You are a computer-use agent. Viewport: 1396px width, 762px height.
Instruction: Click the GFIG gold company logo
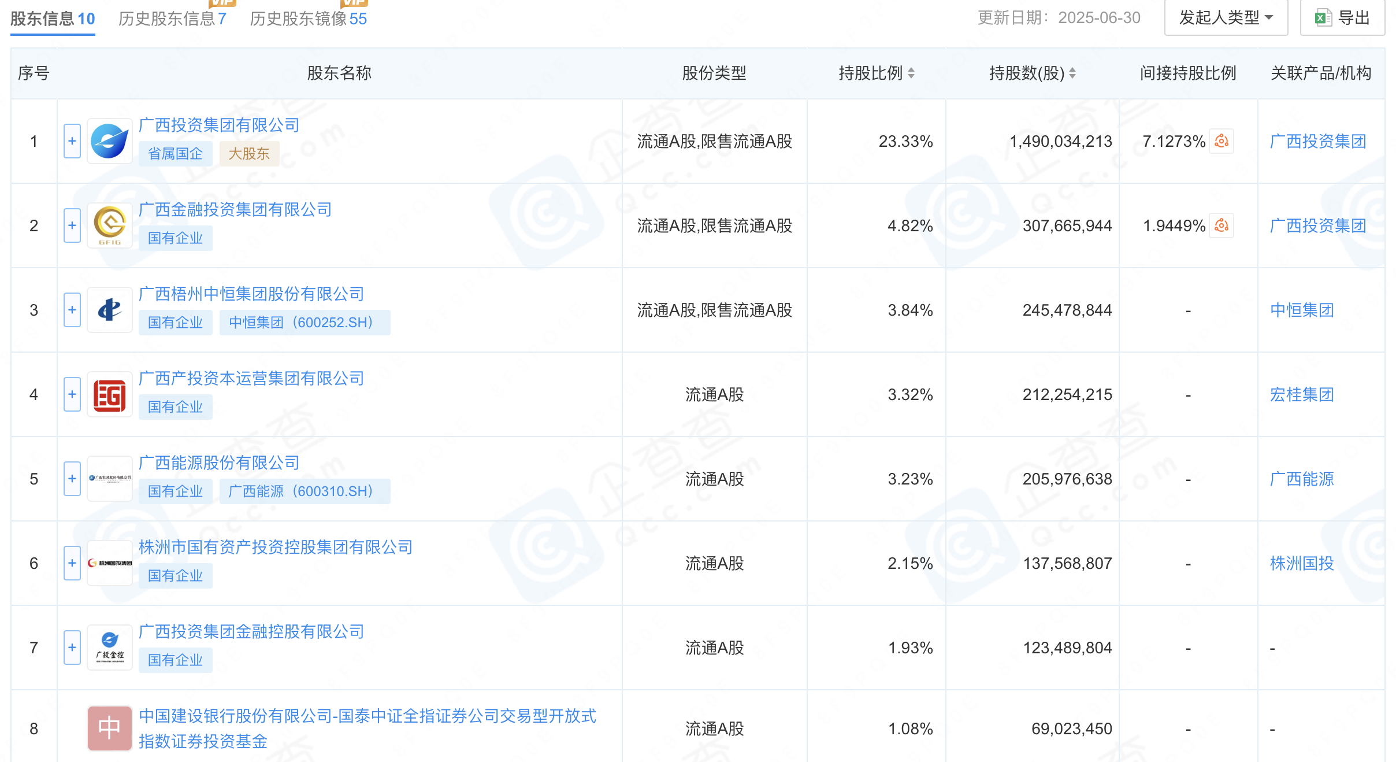pos(110,225)
